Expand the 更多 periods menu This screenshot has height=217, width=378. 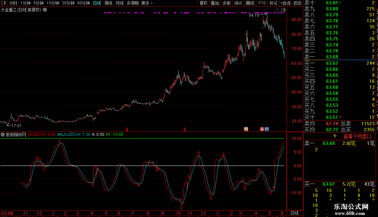147,3
